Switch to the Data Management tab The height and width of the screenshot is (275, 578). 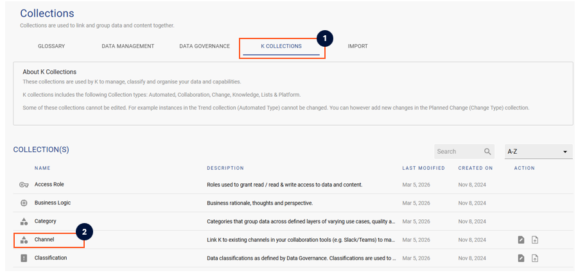pos(128,46)
